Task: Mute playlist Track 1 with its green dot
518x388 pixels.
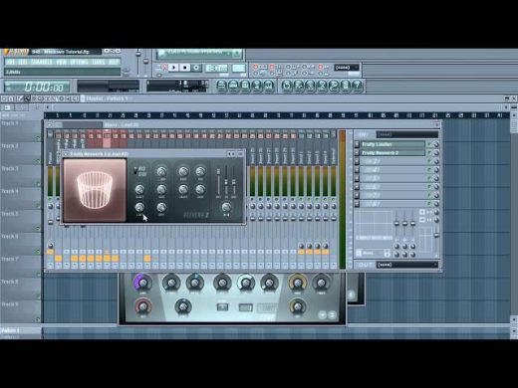Action: pos(38,138)
